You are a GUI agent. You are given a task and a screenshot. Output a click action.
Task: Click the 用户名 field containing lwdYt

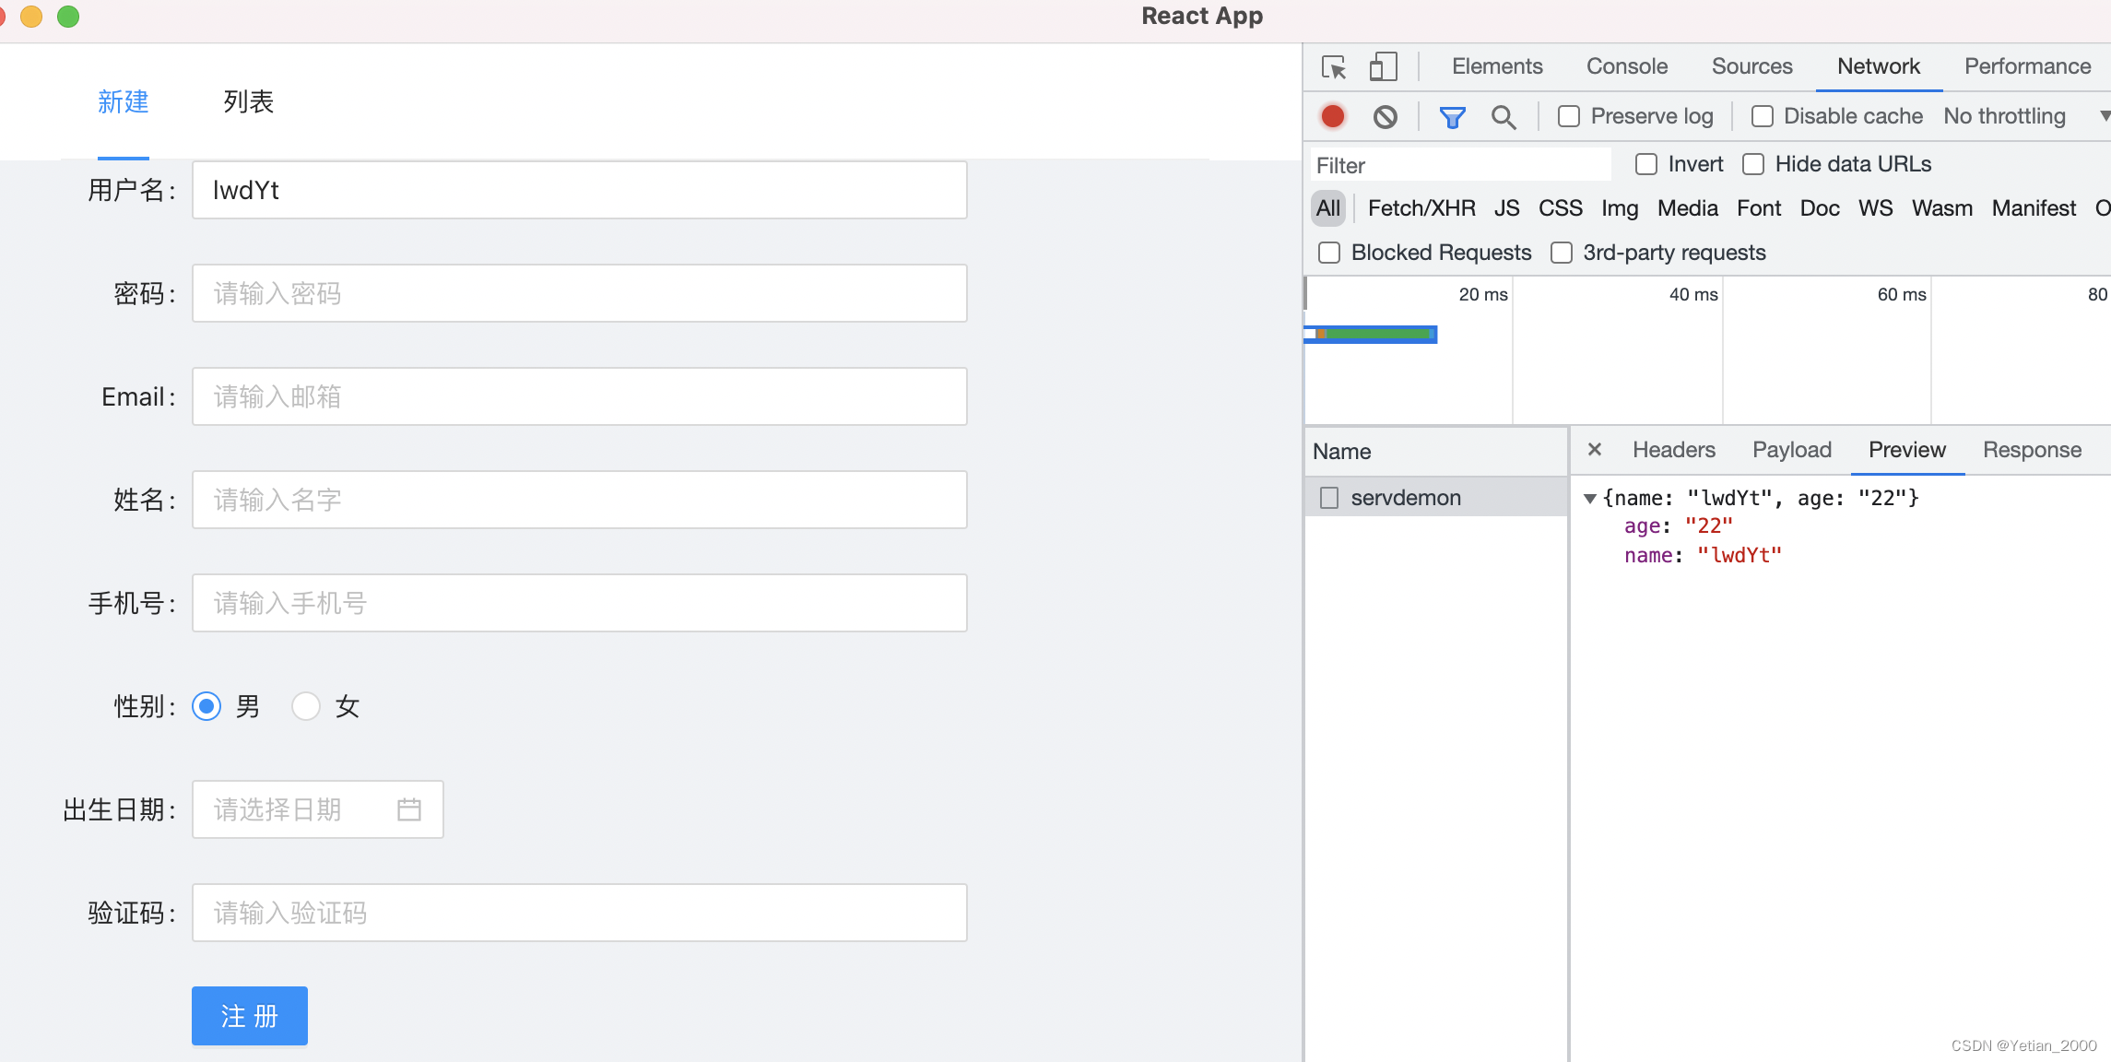579,190
